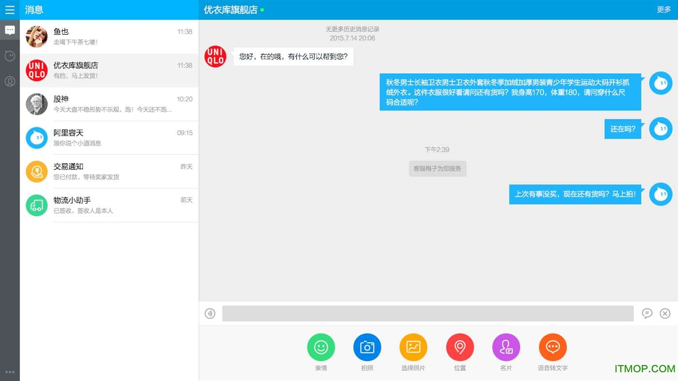
Task: Click the message input field
Action: [x=426, y=313]
